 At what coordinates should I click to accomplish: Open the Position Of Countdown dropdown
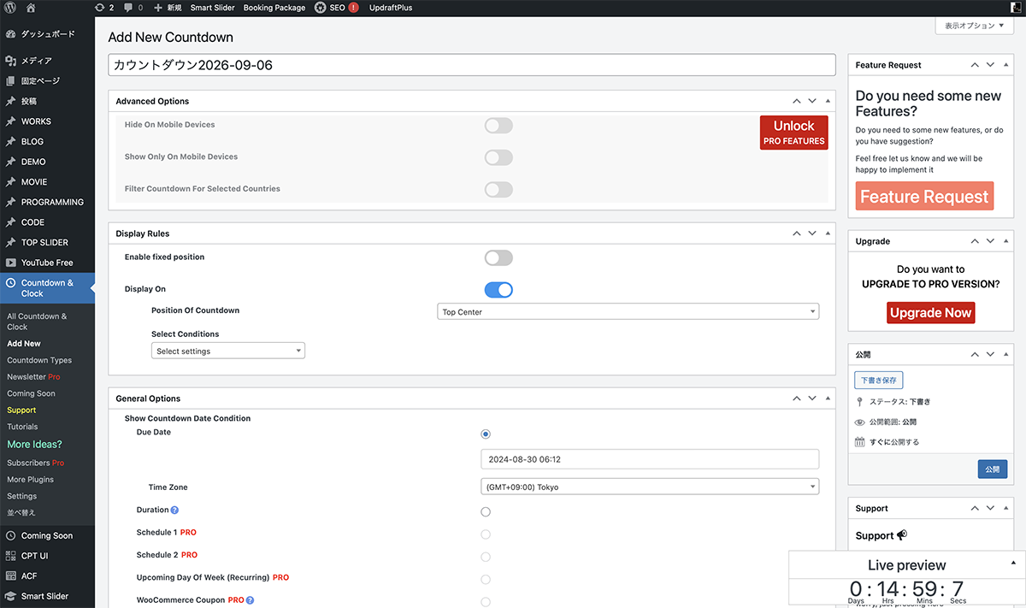coord(628,312)
